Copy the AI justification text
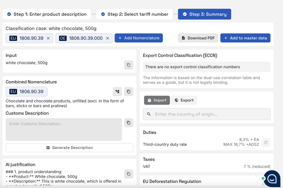This screenshot has width=283, height=188. (x=128, y=174)
